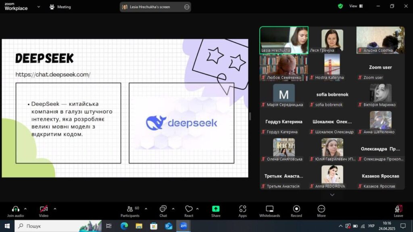Launch Microsoft Edge from the taskbar
This screenshot has height=232, width=413.
click(124, 226)
